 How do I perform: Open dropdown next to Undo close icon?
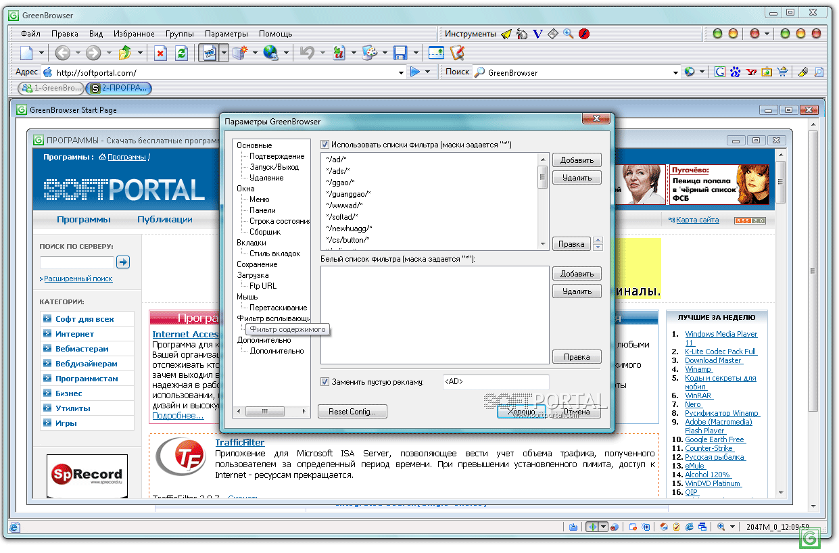point(322,53)
